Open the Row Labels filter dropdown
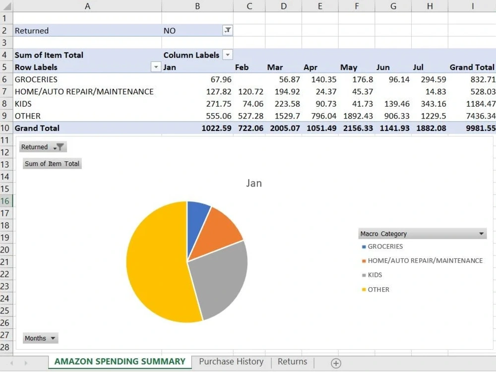 click(x=156, y=67)
